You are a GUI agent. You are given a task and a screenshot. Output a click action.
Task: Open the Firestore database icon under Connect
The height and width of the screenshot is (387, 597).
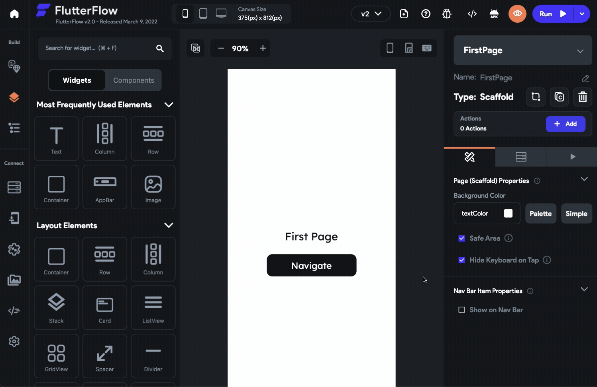14,187
